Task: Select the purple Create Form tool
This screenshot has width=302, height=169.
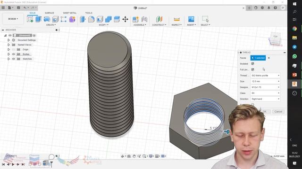Action: (x=72, y=19)
